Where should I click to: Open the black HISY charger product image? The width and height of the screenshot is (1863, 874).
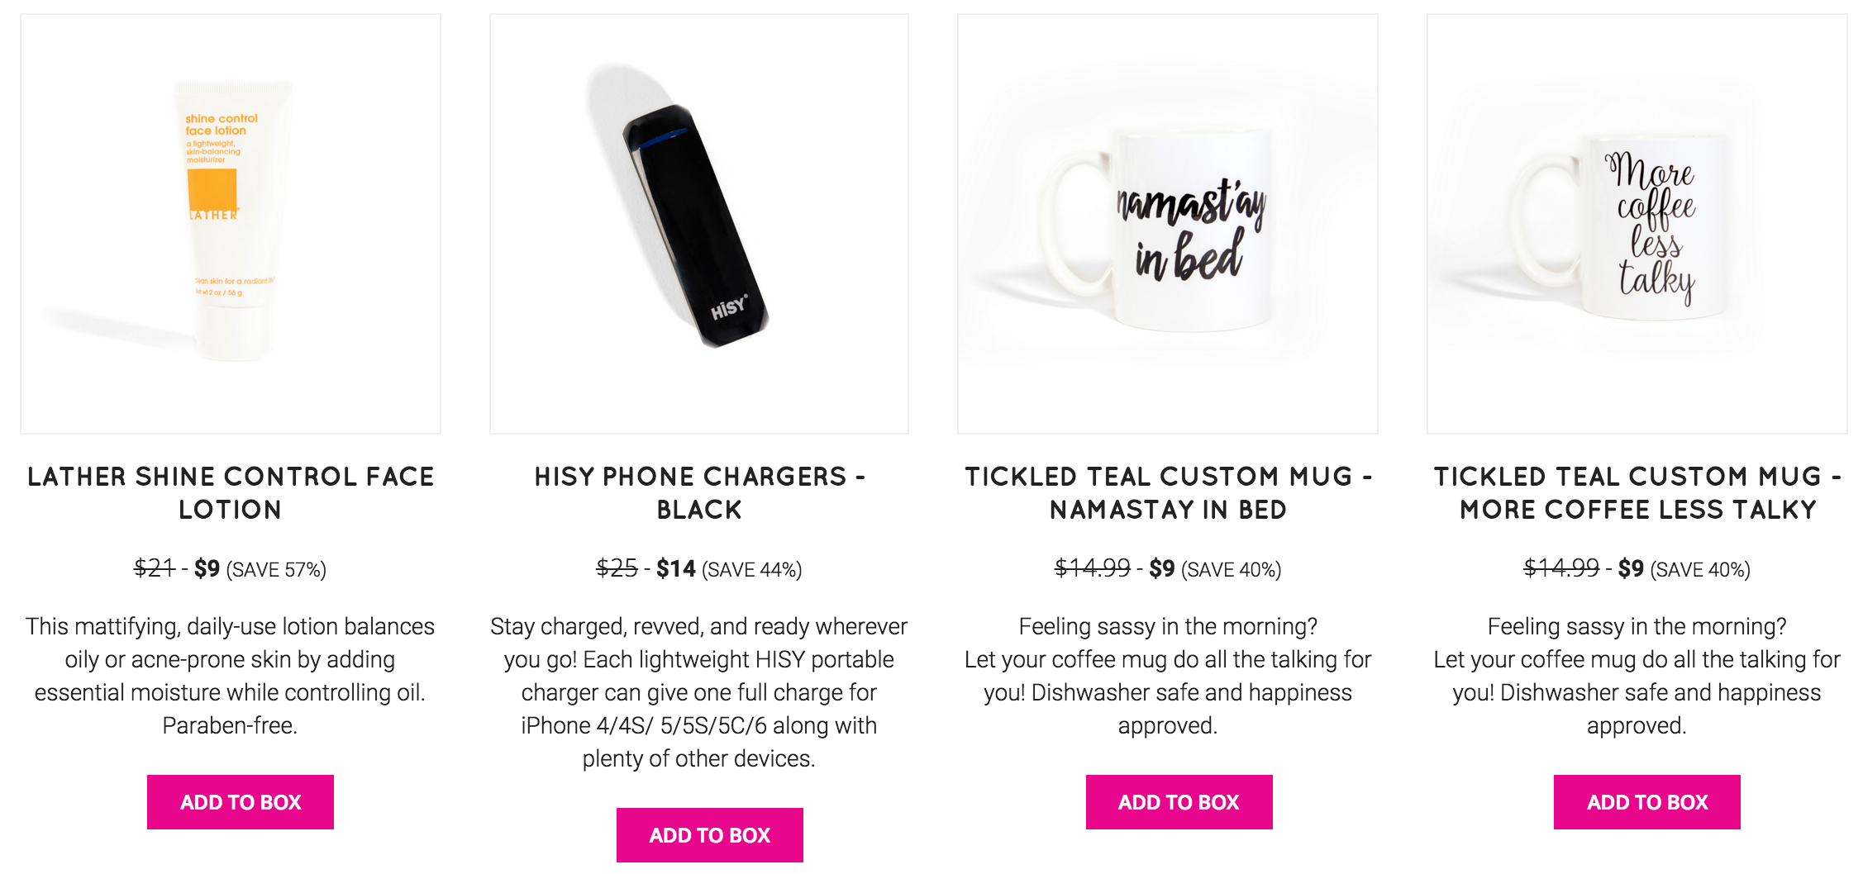coord(699,224)
